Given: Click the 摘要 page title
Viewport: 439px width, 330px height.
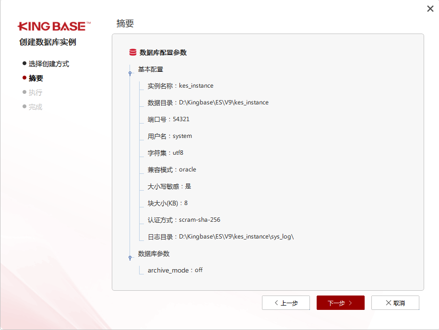Looking at the screenshot, I should tap(125, 23).
